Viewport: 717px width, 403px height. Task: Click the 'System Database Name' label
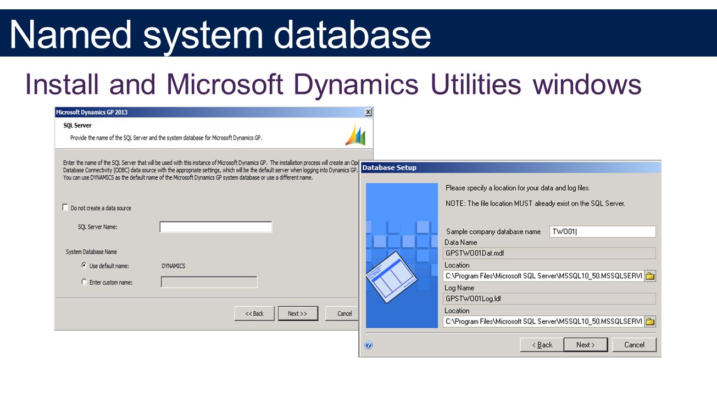tap(91, 252)
